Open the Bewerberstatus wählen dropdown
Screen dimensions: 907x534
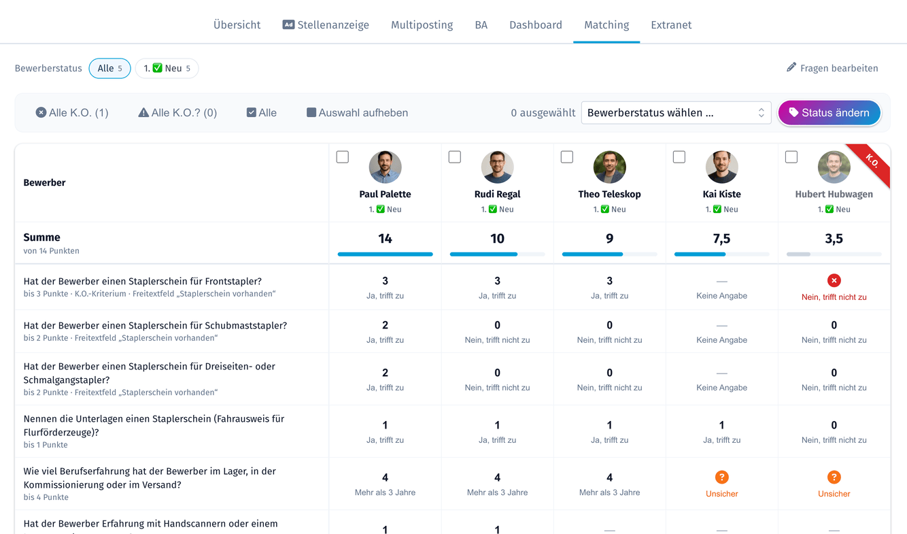[676, 113]
